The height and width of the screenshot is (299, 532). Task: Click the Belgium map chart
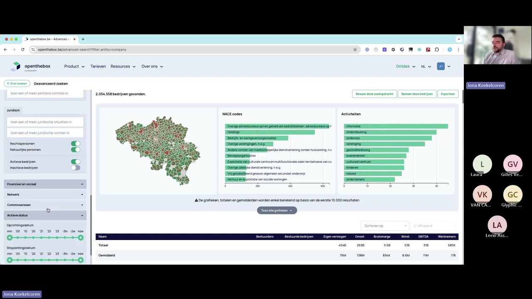[158, 150]
